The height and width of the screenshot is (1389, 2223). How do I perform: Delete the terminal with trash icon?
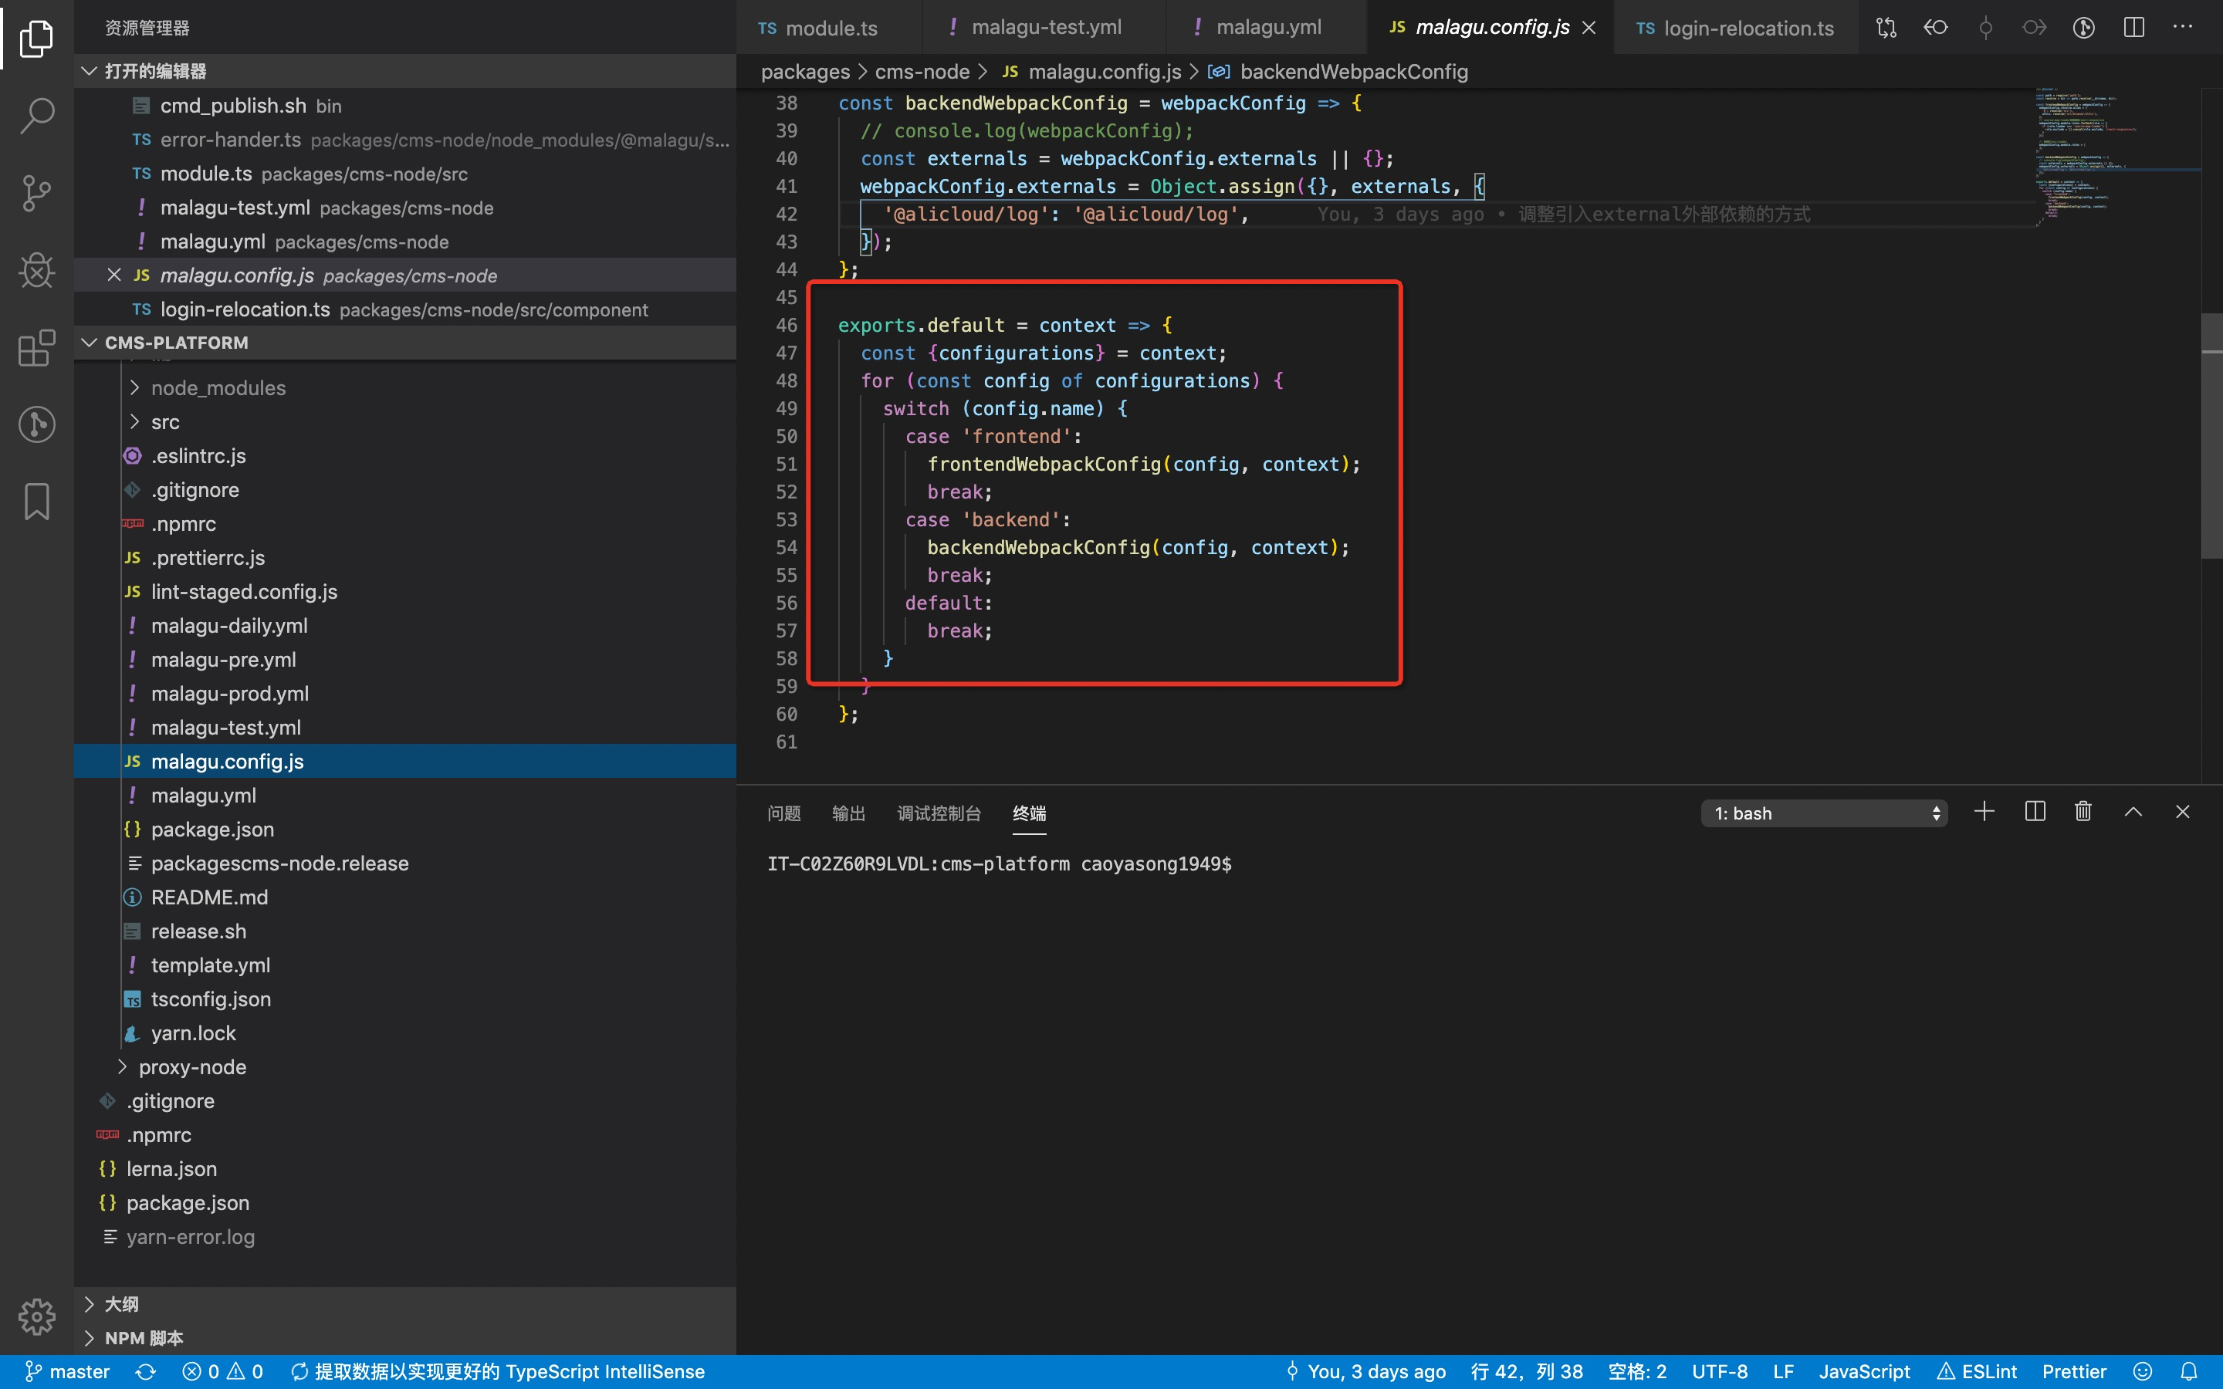(x=2083, y=812)
